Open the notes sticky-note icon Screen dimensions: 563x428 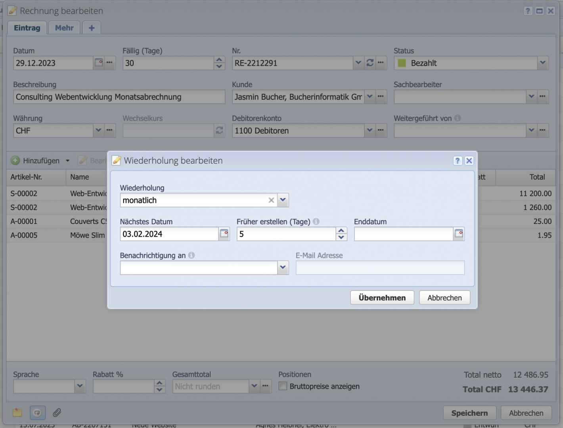17,413
